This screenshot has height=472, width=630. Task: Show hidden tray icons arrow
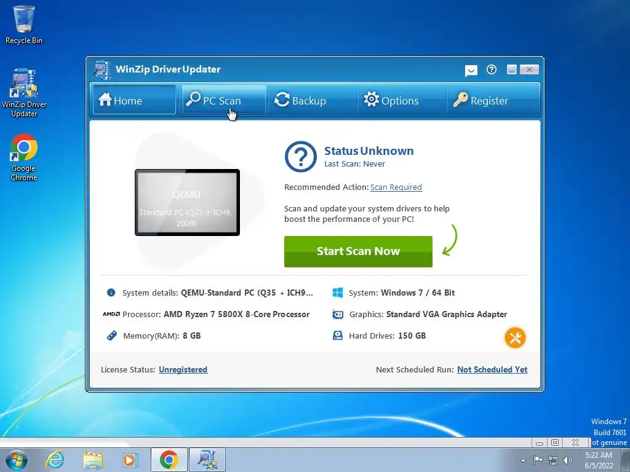[x=523, y=460]
